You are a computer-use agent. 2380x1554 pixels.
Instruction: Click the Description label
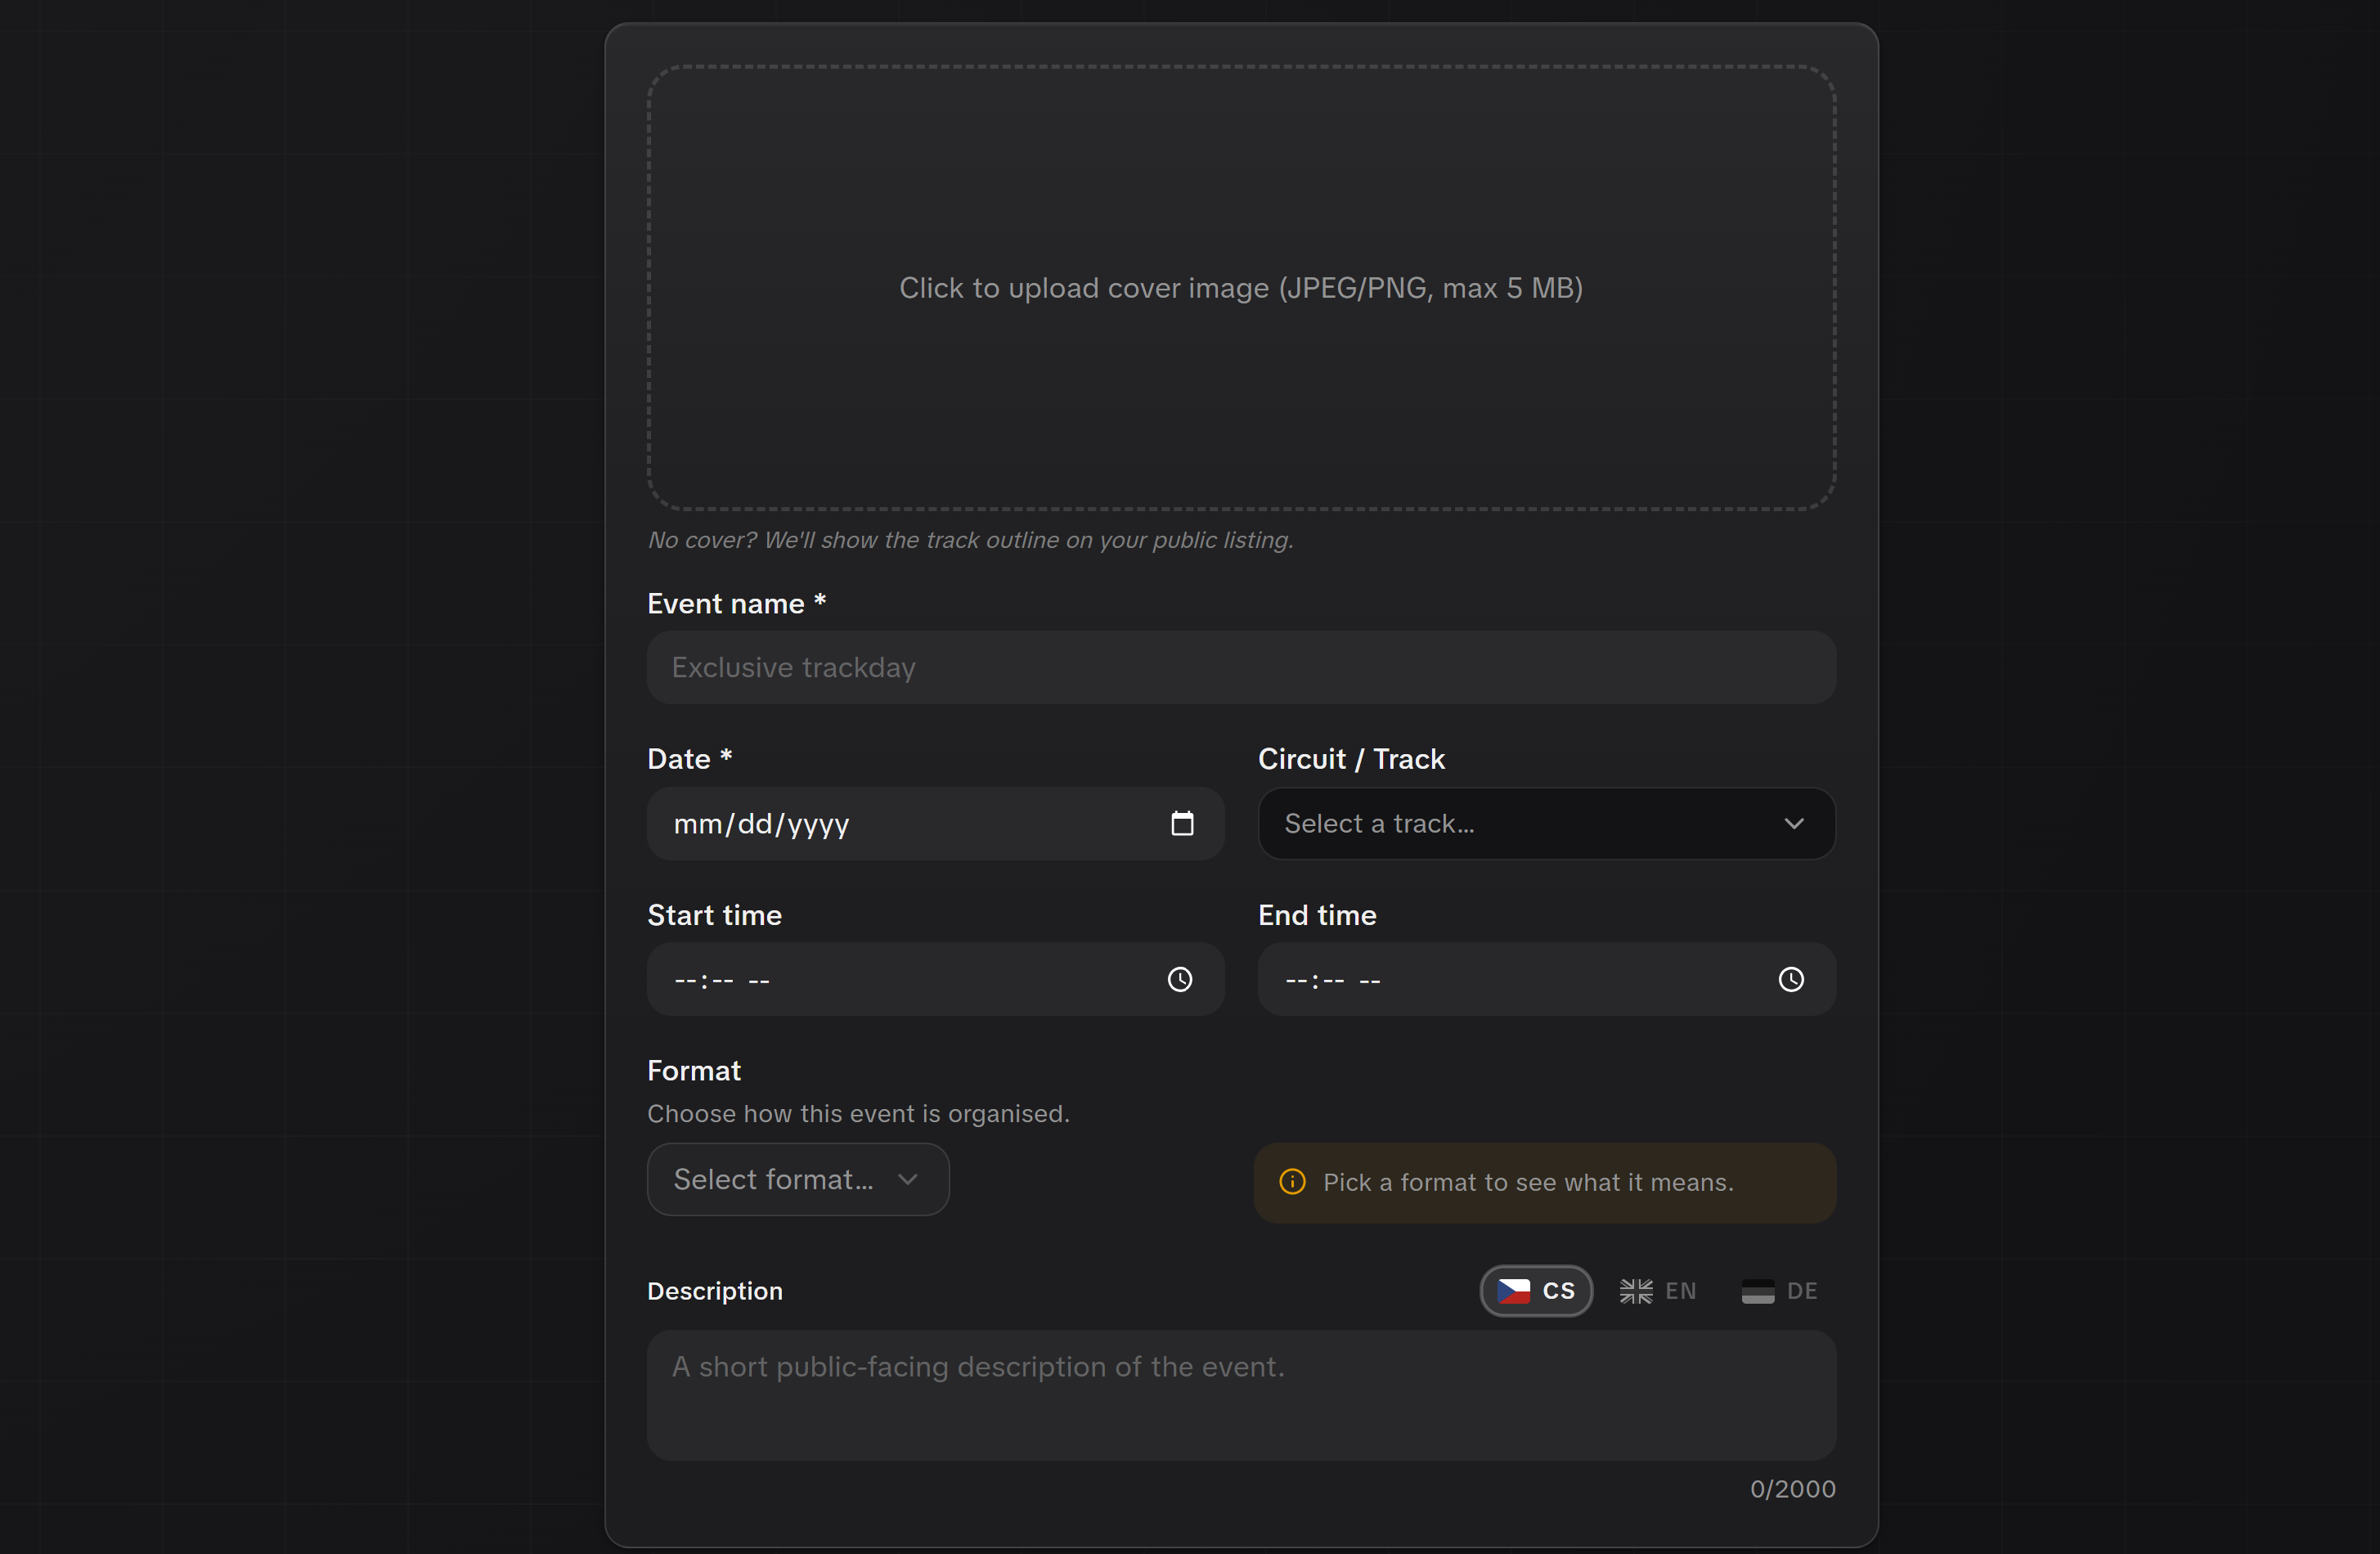pyautogui.click(x=715, y=1291)
